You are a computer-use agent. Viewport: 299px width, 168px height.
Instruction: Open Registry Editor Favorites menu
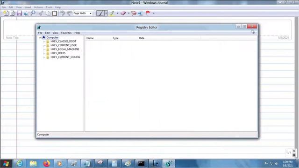click(66, 33)
